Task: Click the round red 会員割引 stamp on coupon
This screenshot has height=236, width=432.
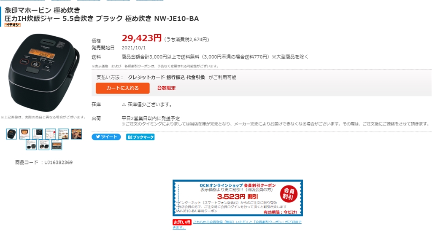Action: [x=289, y=194]
